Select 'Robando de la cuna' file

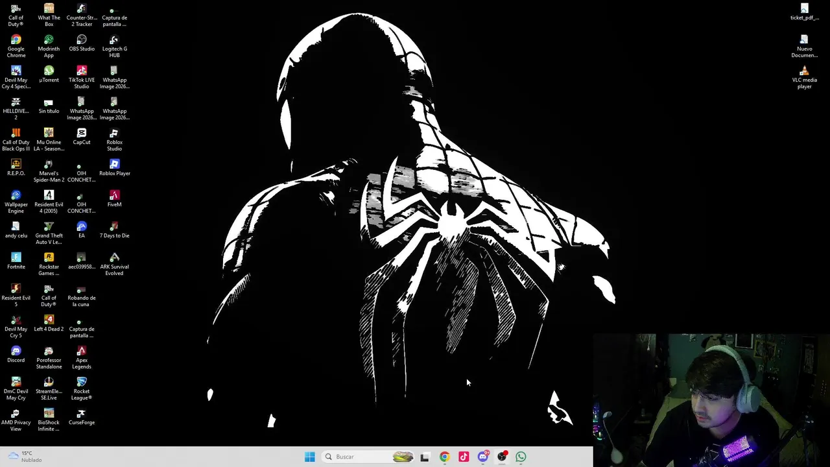82,296
